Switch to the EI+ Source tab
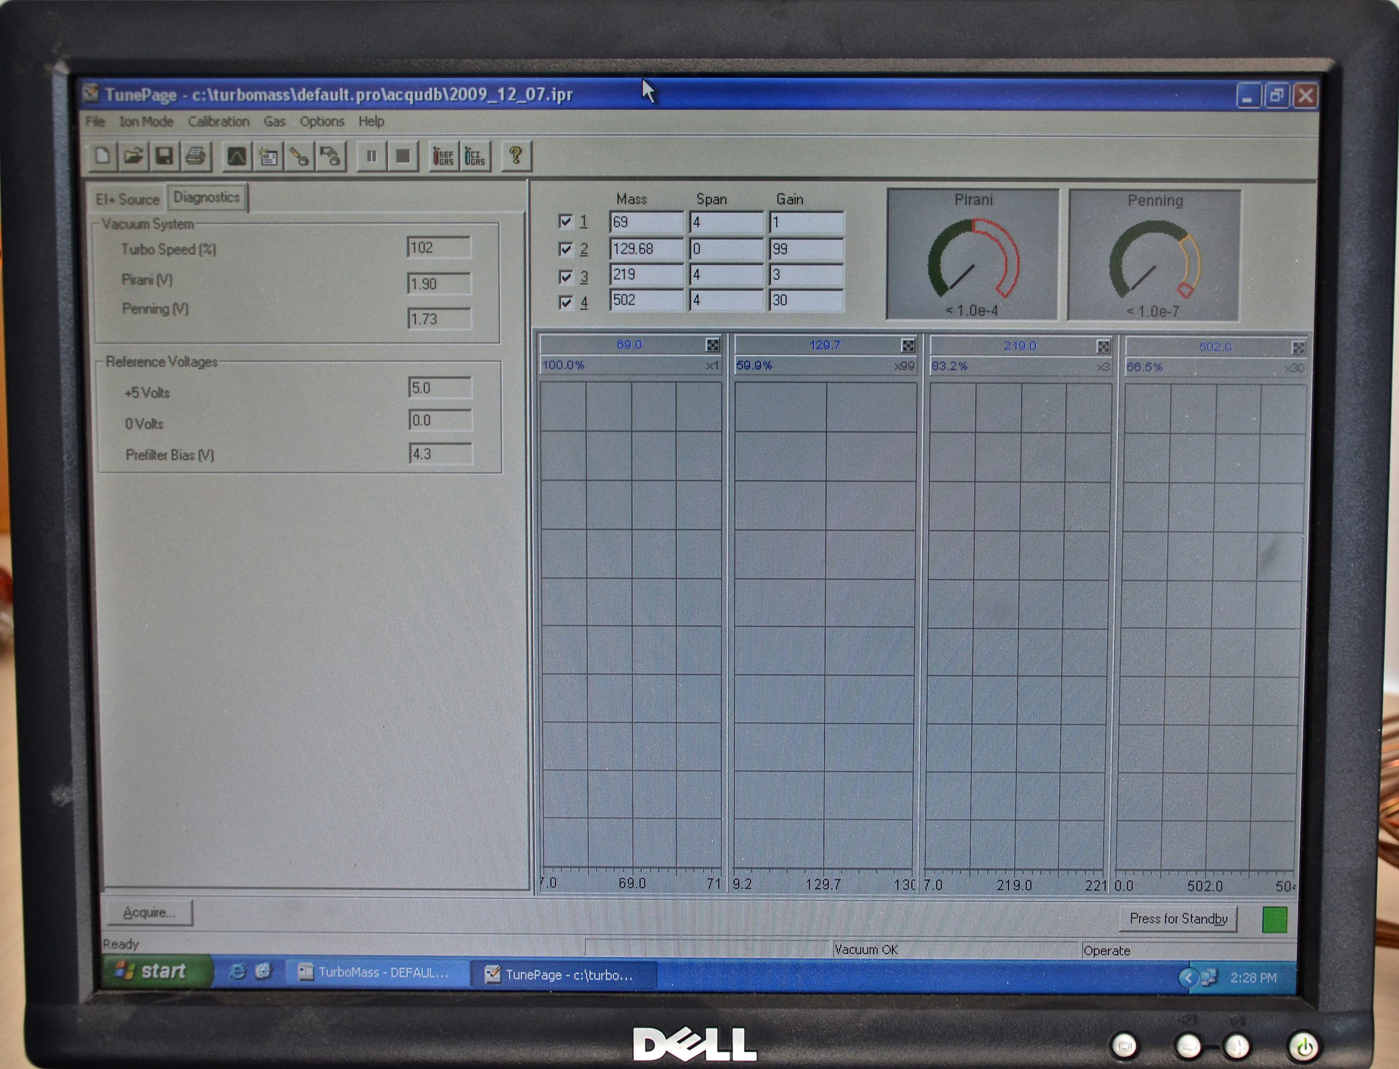Image resolution: width=1399 pixels, height=1069 pixels. click(x=127, y=198)
